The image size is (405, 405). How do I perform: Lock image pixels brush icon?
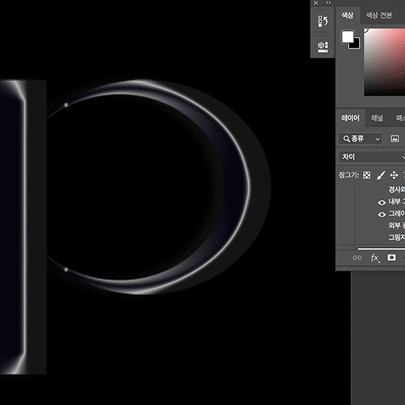click(381, 175)
